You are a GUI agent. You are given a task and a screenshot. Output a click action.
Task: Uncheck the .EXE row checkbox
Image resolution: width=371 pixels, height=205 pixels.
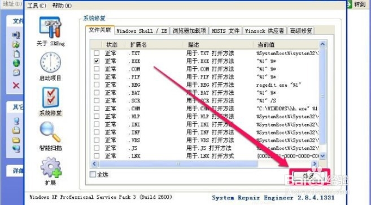pos(97,61)
